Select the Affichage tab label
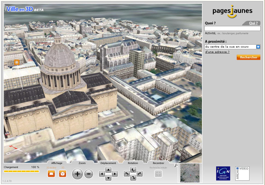 click(57, 163)
